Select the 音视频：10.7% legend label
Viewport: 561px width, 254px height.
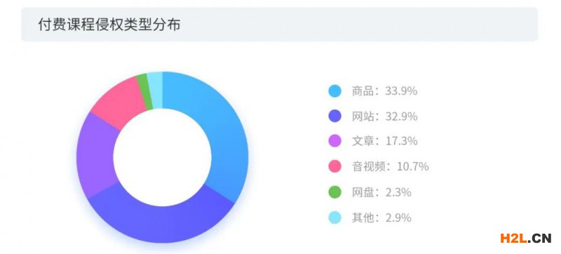[x=390, y=167]
